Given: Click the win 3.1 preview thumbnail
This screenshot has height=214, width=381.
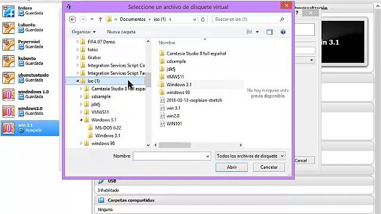Looking at the screenshot, I should pyautogui.click(x=343, y=42).
